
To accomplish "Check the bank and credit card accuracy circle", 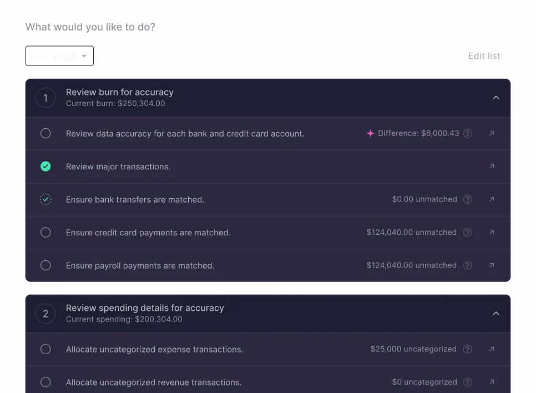I will (45, 133).
